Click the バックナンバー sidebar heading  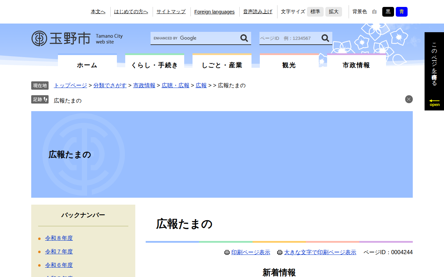[83, 215]
